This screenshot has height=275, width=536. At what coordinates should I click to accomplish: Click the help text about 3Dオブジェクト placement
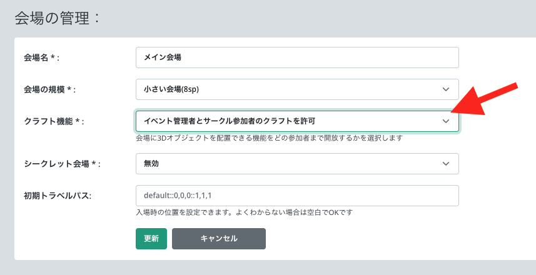268,137
